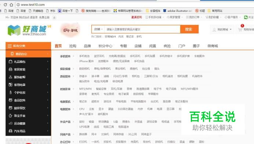Click the 礼品箱包 sidebar bag icon

pos(11,62)
